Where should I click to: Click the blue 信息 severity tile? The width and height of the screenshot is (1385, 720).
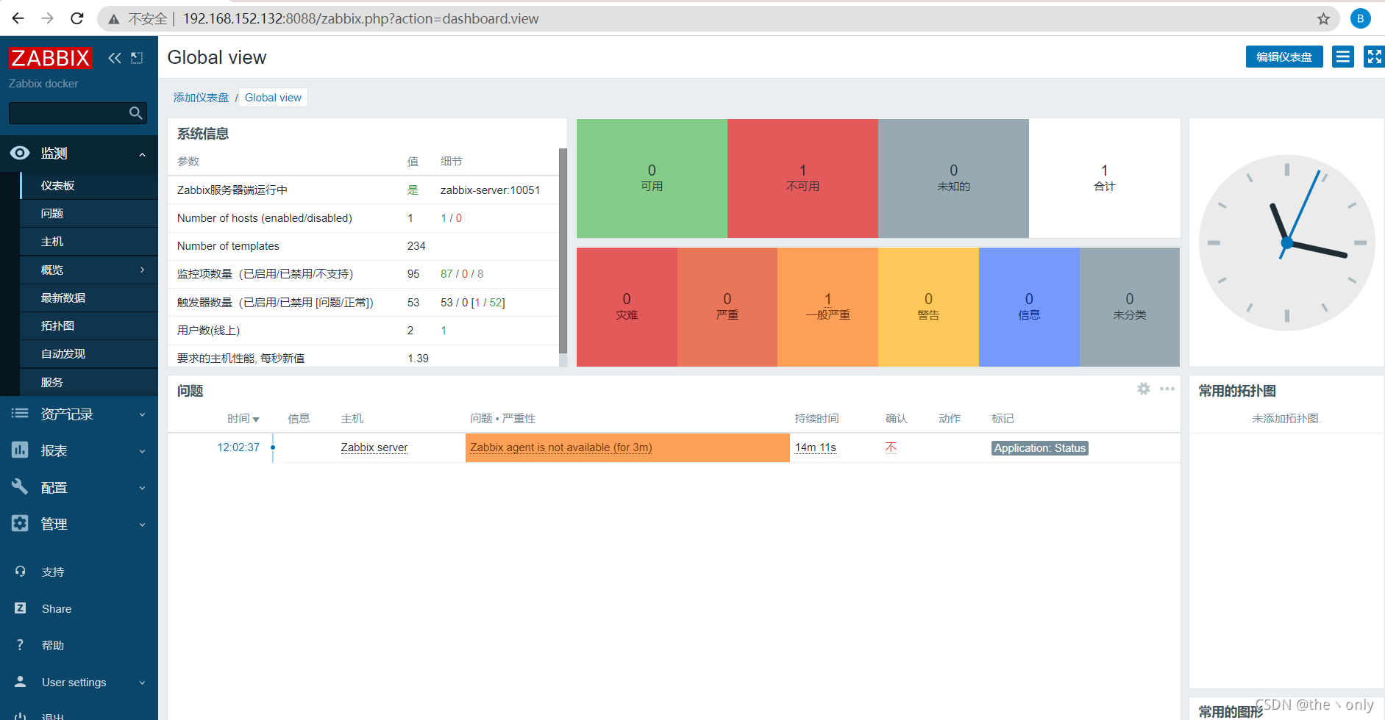click(x=1029, y=307)
